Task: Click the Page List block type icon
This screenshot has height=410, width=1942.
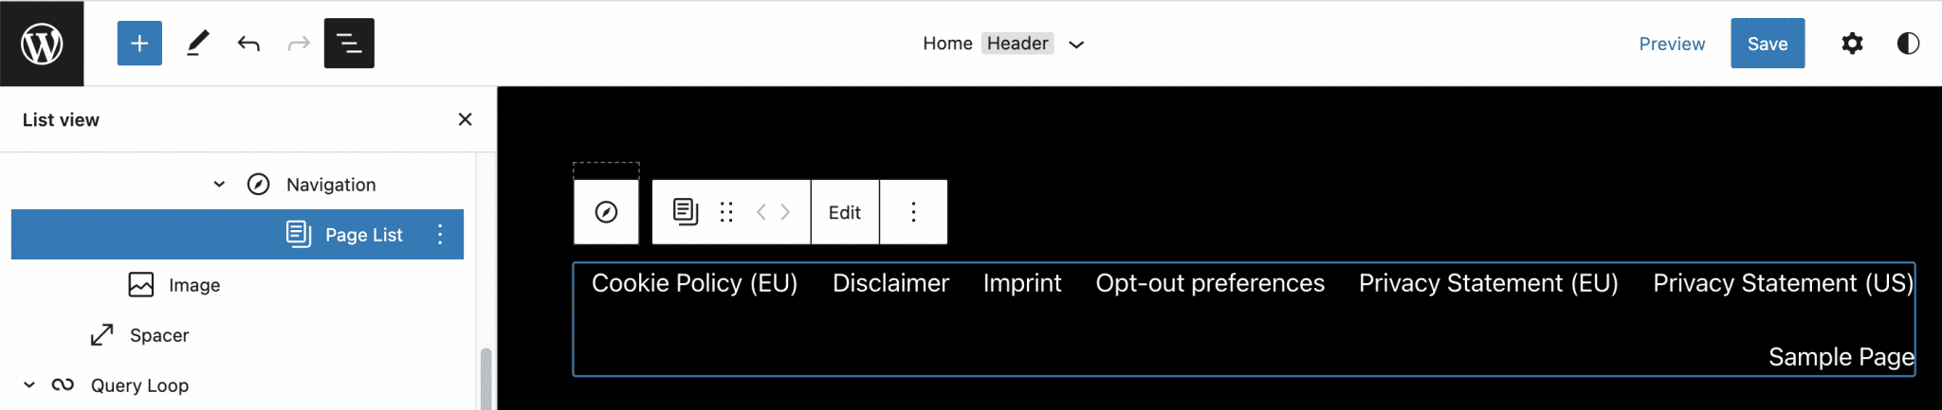Action: [685, 212]
